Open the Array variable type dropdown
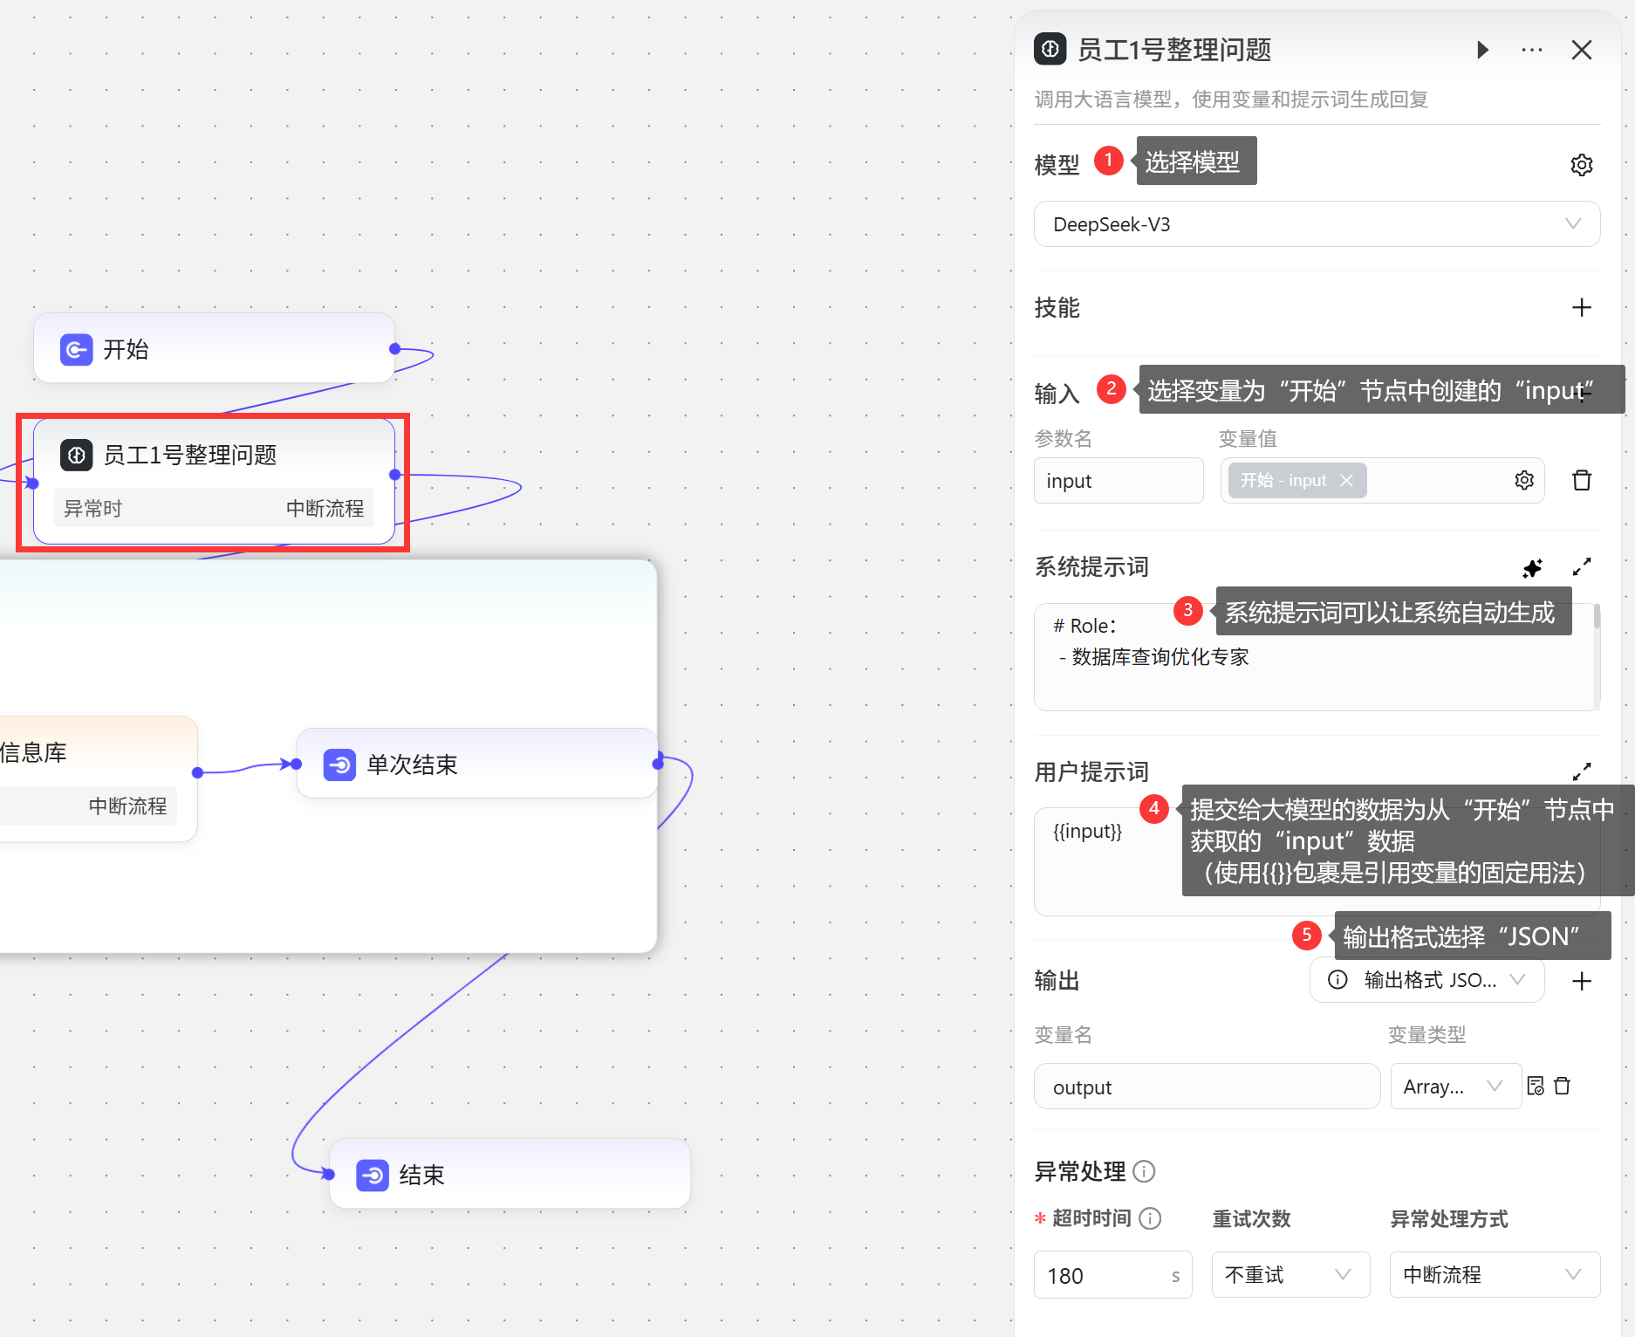Screen dimensions: 1635x1337 [x=1454, y=1087]
